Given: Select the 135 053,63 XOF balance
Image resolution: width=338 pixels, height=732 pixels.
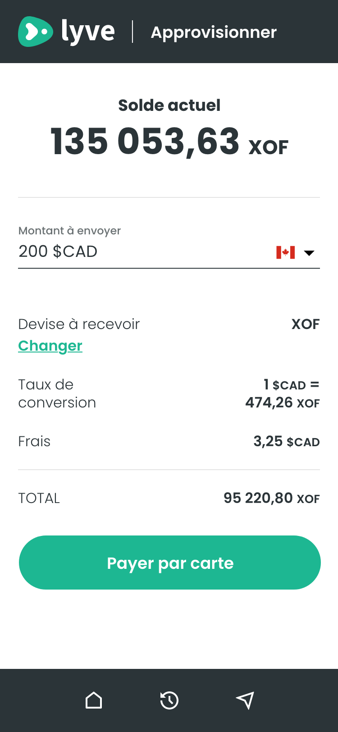Looking at the screenshot, I should pos(169,142).
